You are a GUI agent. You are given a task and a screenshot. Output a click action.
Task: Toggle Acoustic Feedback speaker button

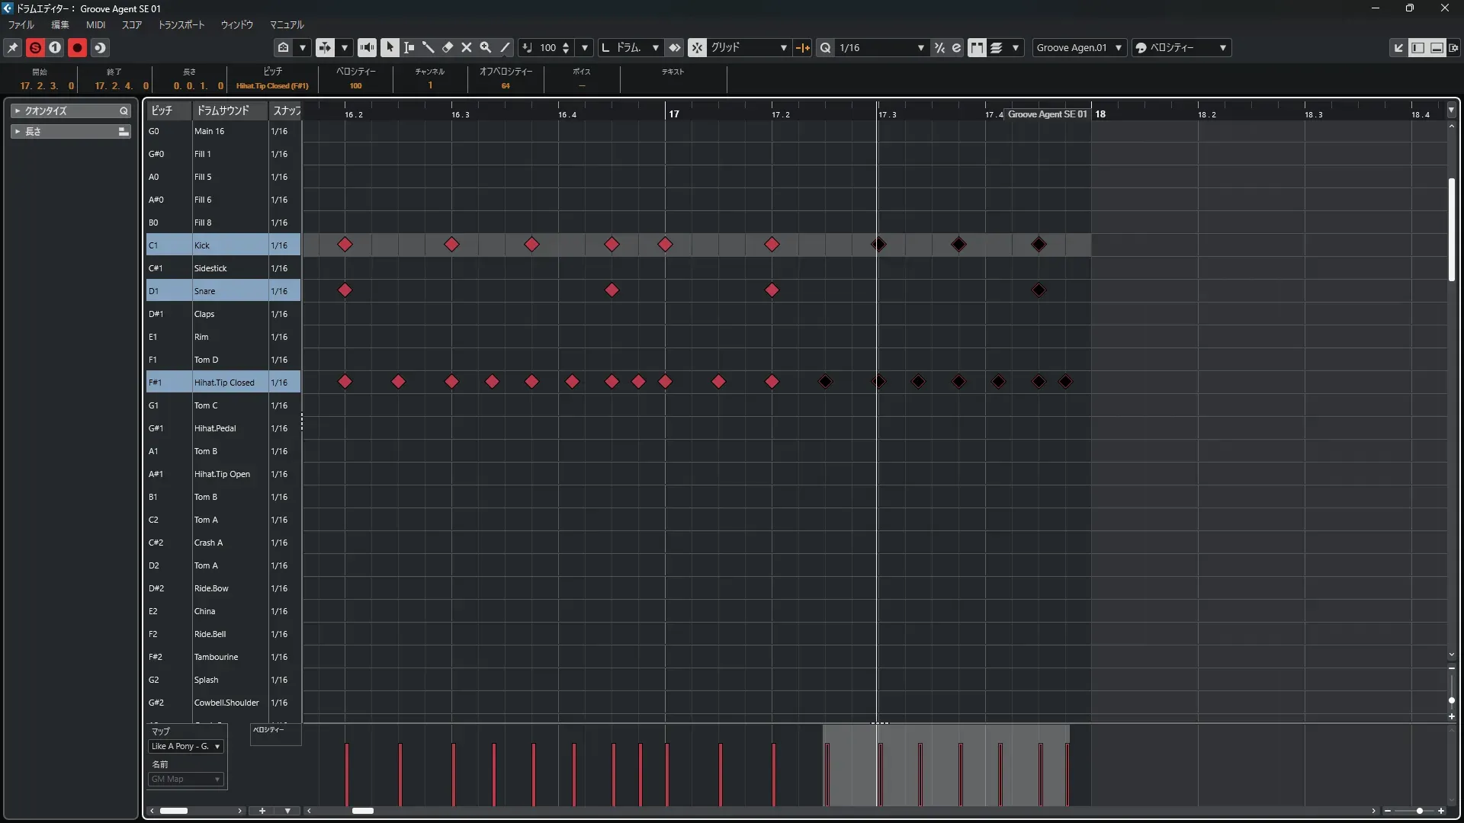pos(367,47)
